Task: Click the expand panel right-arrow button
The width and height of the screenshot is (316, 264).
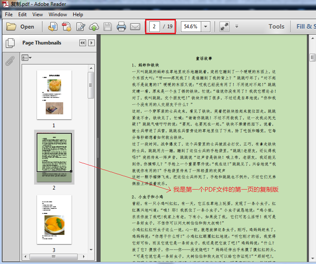Action: [x=91, y=43]
